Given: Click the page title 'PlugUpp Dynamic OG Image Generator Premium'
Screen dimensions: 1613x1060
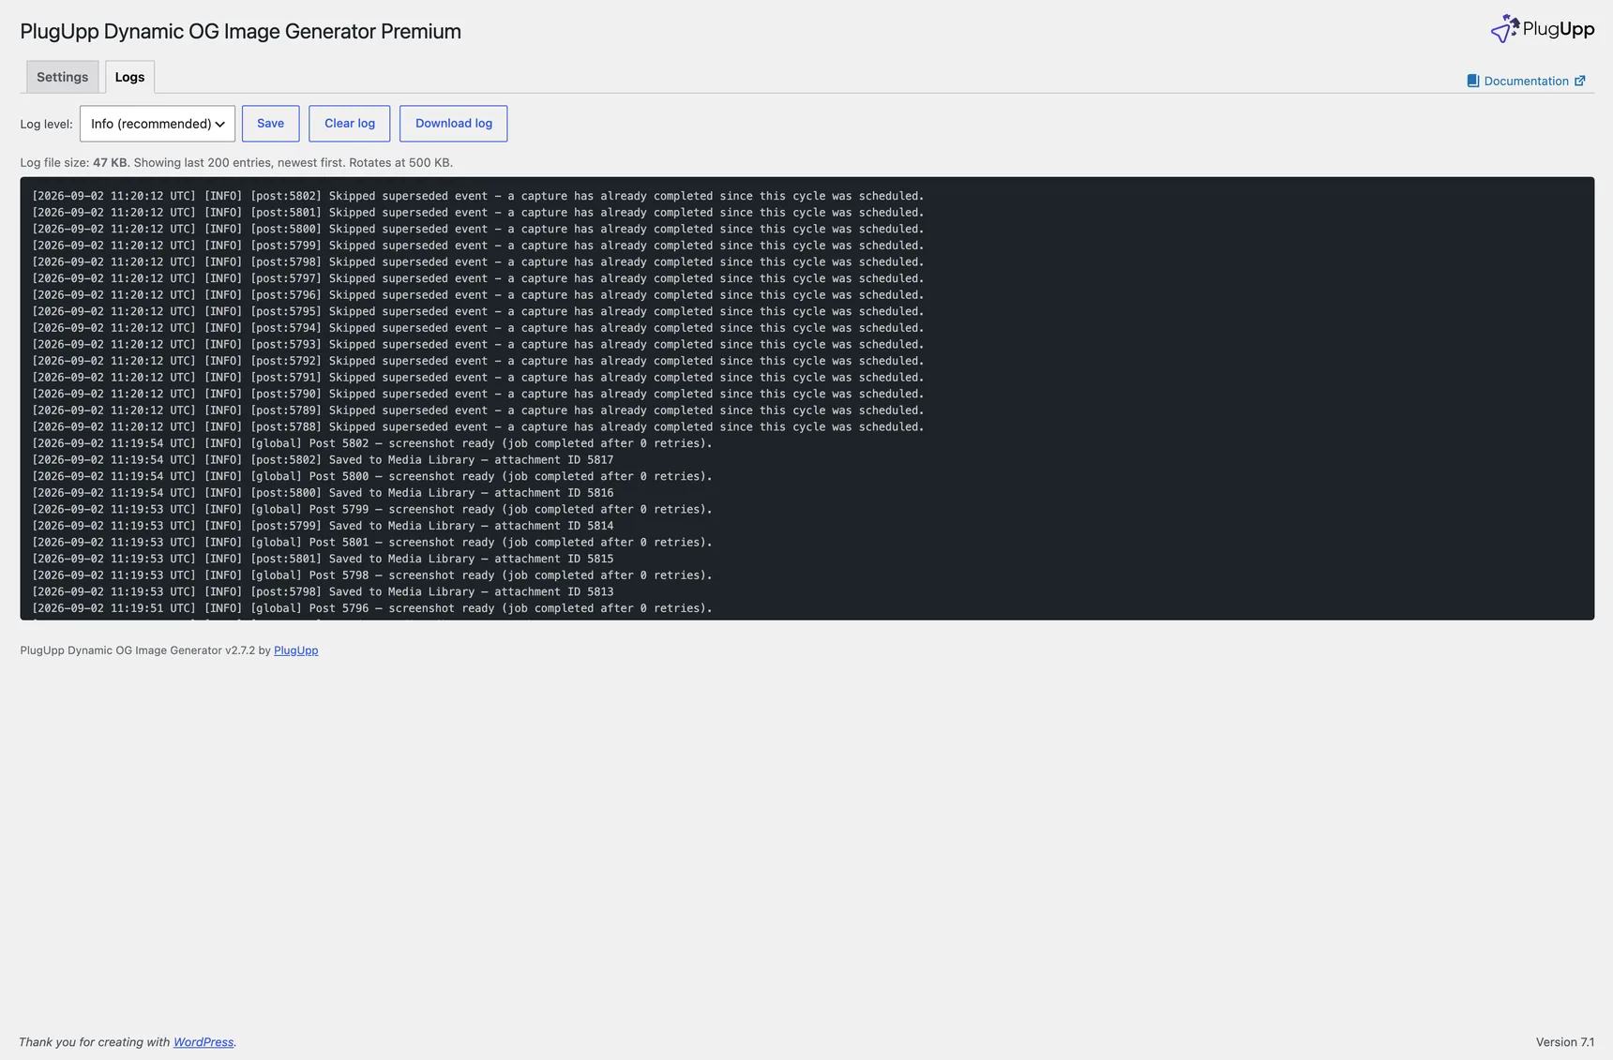Looking at the screenshot, I should tap(240, 31).
